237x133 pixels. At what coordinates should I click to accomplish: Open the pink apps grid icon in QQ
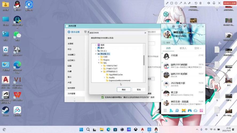coord(201,111)
